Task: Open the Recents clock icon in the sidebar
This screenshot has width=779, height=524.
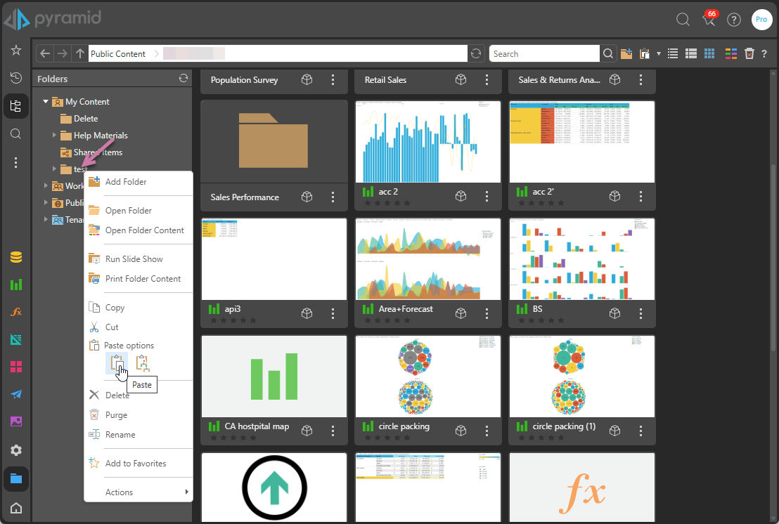Action: tap(15, 77)
